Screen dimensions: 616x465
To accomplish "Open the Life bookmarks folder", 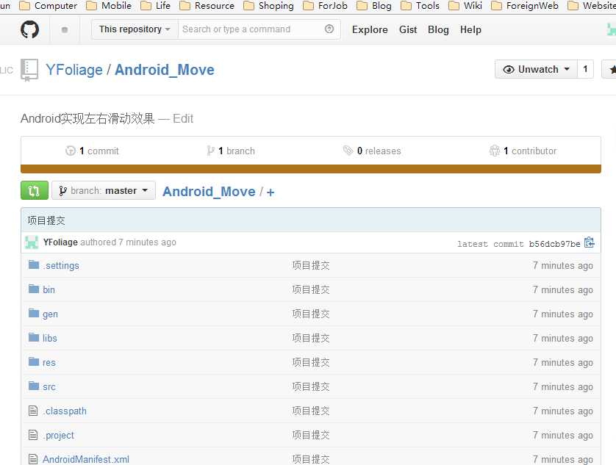I will (x=156, y=6).
